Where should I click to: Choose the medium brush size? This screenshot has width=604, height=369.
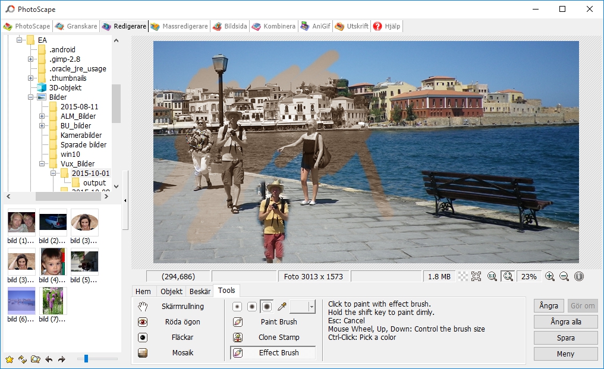pyautogui.click(x=252, y=307)
